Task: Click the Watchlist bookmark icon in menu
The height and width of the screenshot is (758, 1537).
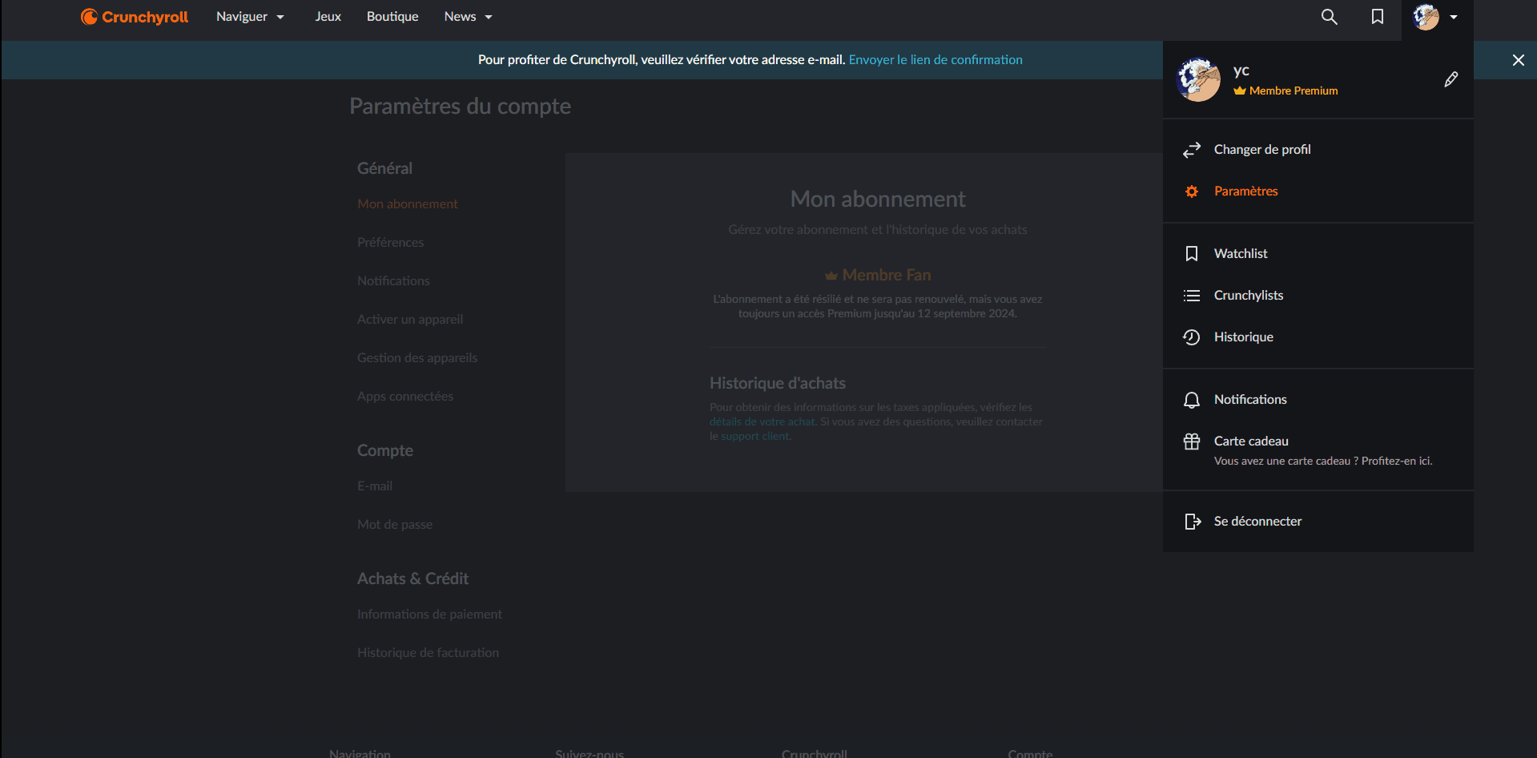Action: pos(1192,254)
